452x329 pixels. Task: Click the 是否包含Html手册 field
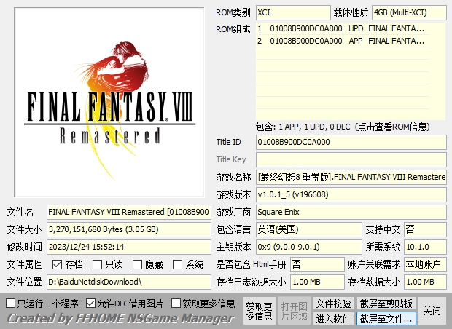(317, 264)
